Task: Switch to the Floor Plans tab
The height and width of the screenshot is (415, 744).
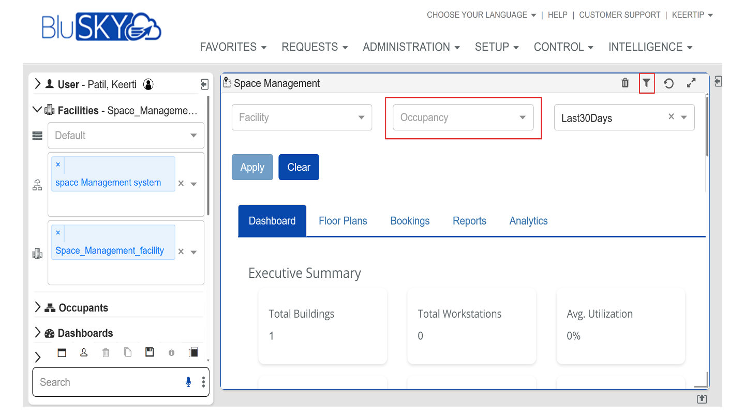Action: [x=343, y=221]
